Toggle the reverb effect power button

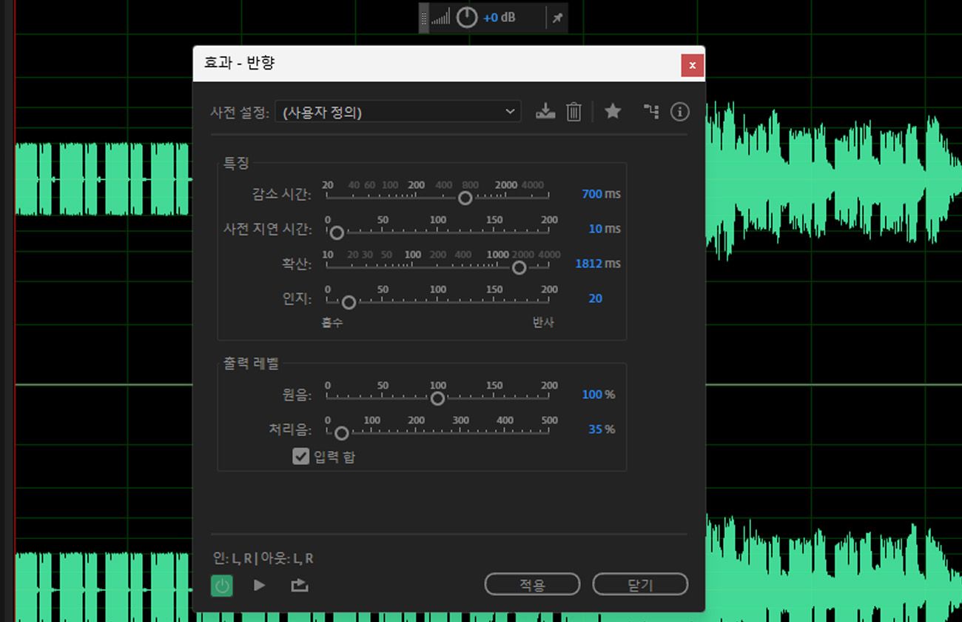pos(221,584)
